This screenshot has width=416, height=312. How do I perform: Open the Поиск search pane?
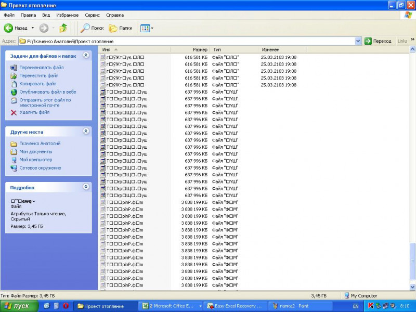coord(92,28)
